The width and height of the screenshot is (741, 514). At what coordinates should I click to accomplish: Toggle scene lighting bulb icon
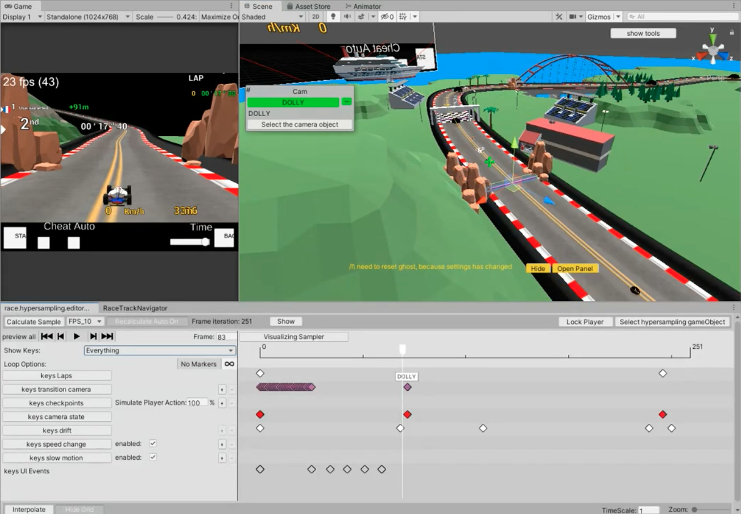pos(333,17)
